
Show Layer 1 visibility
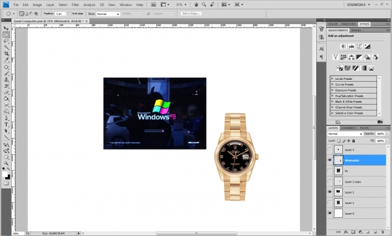[x=330, y=203]
